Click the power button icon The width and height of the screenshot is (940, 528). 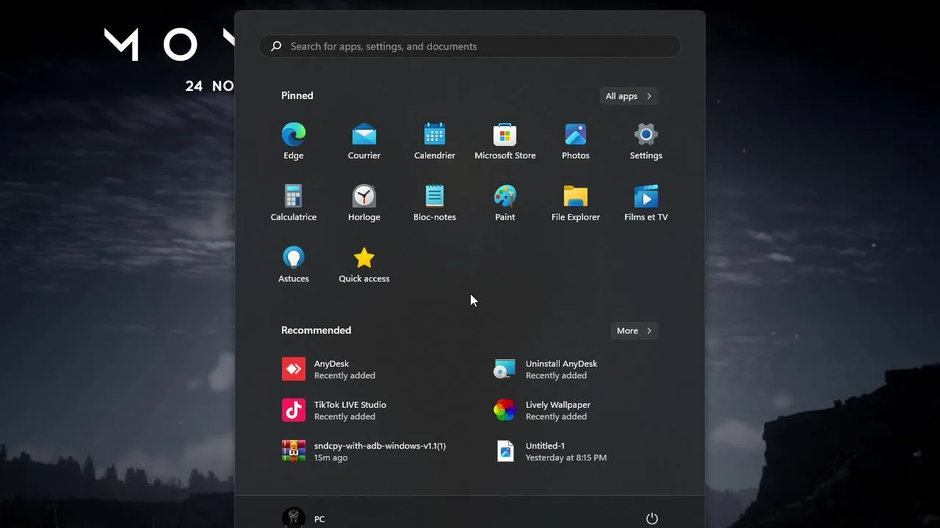652,518
